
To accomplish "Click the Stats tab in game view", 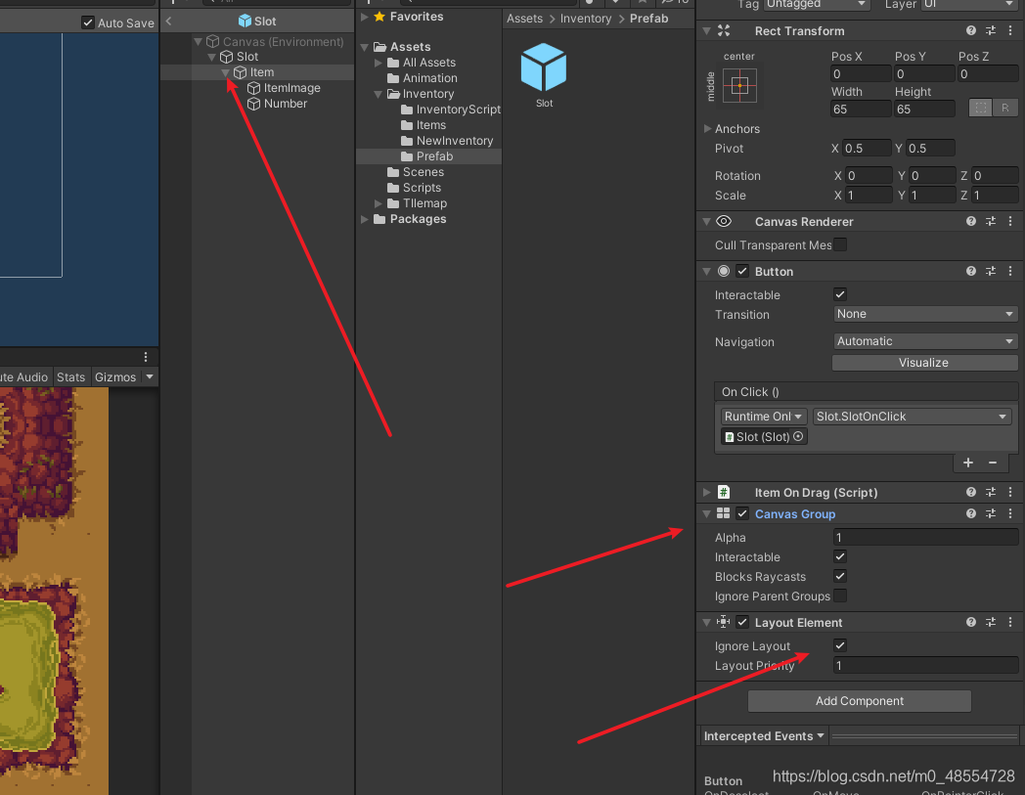I will (x=70, y=377).
